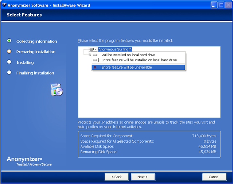Go back with the Back button
The image size is (234, 184).
[x=117, y=177]
